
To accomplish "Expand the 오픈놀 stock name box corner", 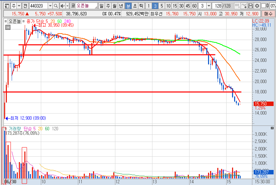I will coord(96,8).
